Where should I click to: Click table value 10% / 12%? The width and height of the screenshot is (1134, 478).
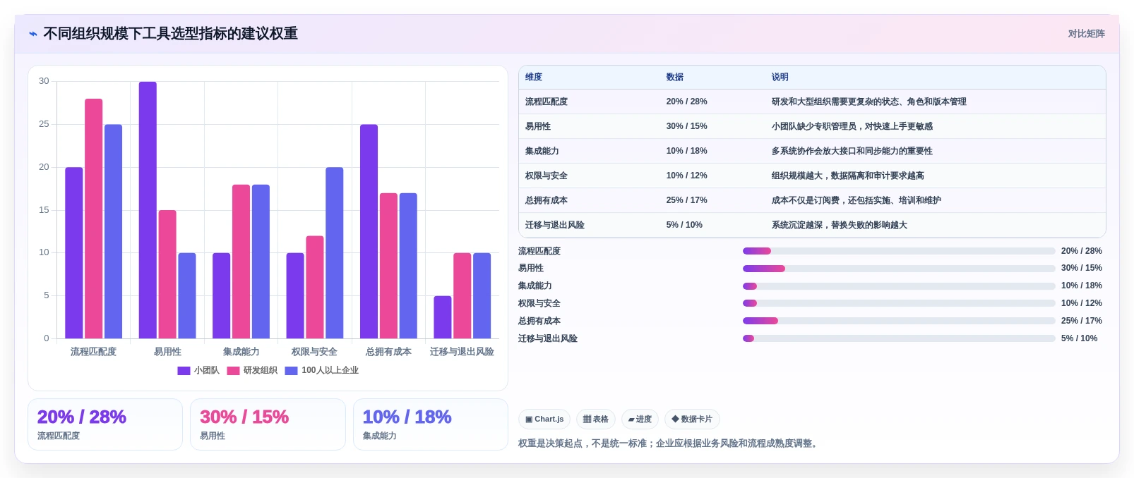[x=686, y=176]
